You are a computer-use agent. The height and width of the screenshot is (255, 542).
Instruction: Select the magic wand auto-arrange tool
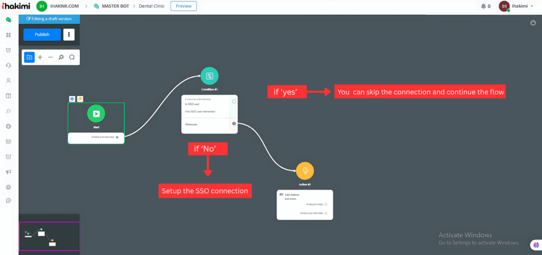coord(61,57)
